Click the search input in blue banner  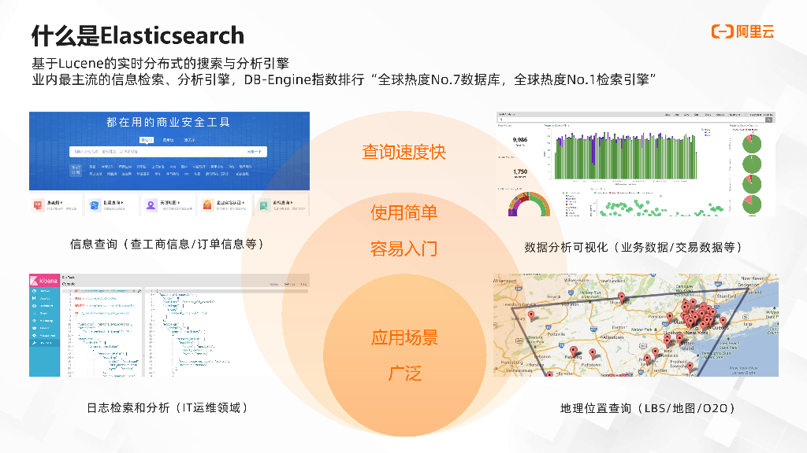pyautogui.click(x=169, y=152)
